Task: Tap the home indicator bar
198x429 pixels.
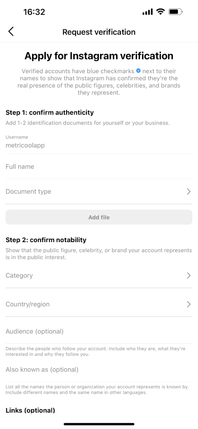Action: [x=99, y=424]
